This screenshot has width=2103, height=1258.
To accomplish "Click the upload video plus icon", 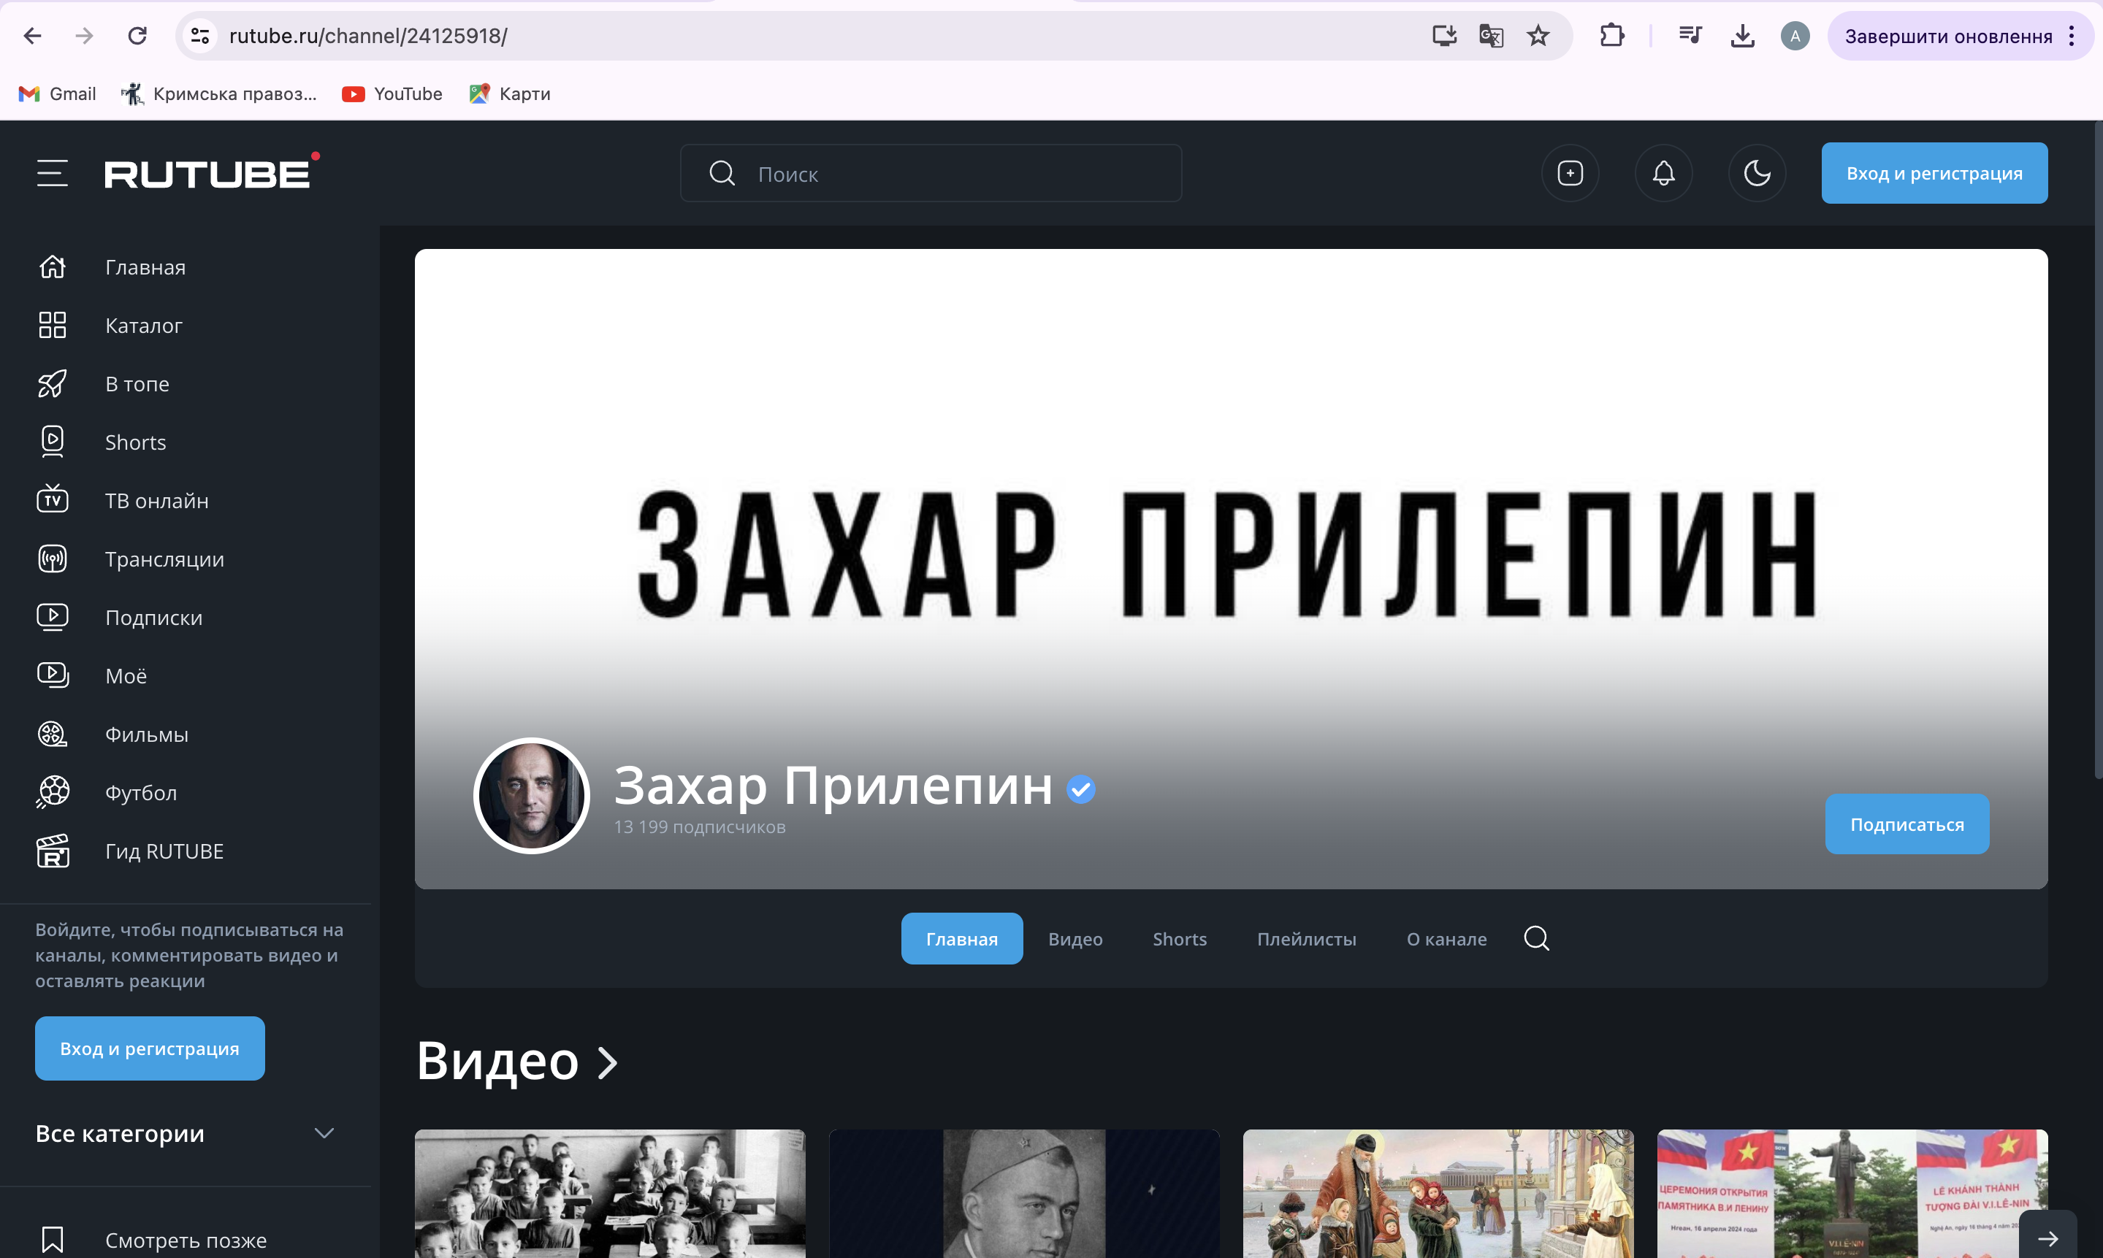I will [x=1570, y=173].
